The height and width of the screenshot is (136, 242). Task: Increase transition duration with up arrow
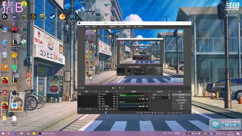[169, 97]
